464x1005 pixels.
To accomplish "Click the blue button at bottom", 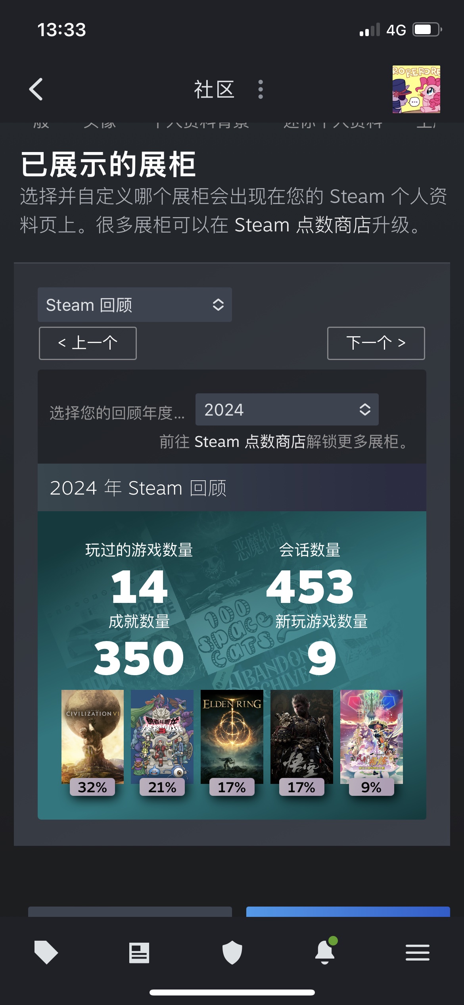I will coord(348,911).
